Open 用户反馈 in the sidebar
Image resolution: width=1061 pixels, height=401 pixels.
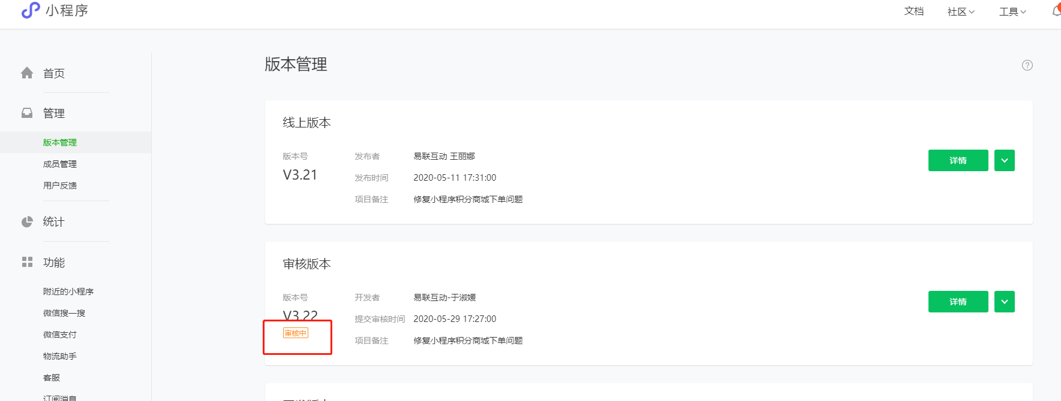(x=60, y=186)
